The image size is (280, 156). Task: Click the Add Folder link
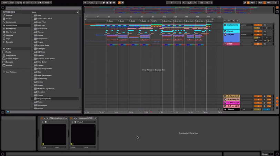[11, 72]
